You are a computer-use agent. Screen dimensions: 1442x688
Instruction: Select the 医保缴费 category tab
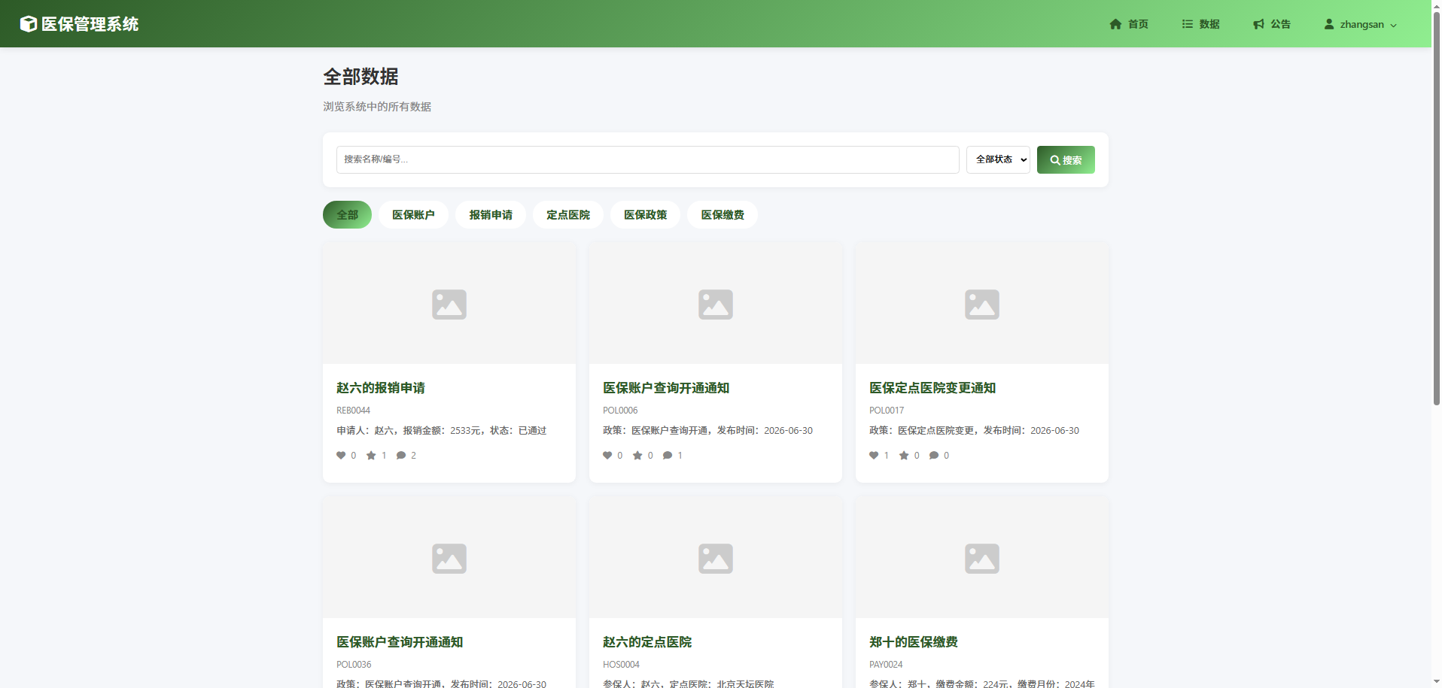[x=723, y=214]
